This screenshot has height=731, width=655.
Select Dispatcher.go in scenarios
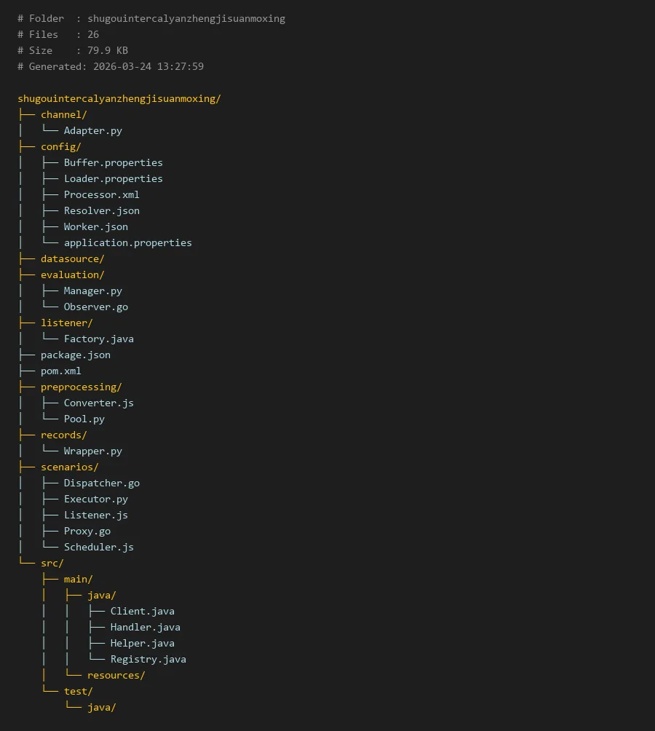click(x=101, y=483)
